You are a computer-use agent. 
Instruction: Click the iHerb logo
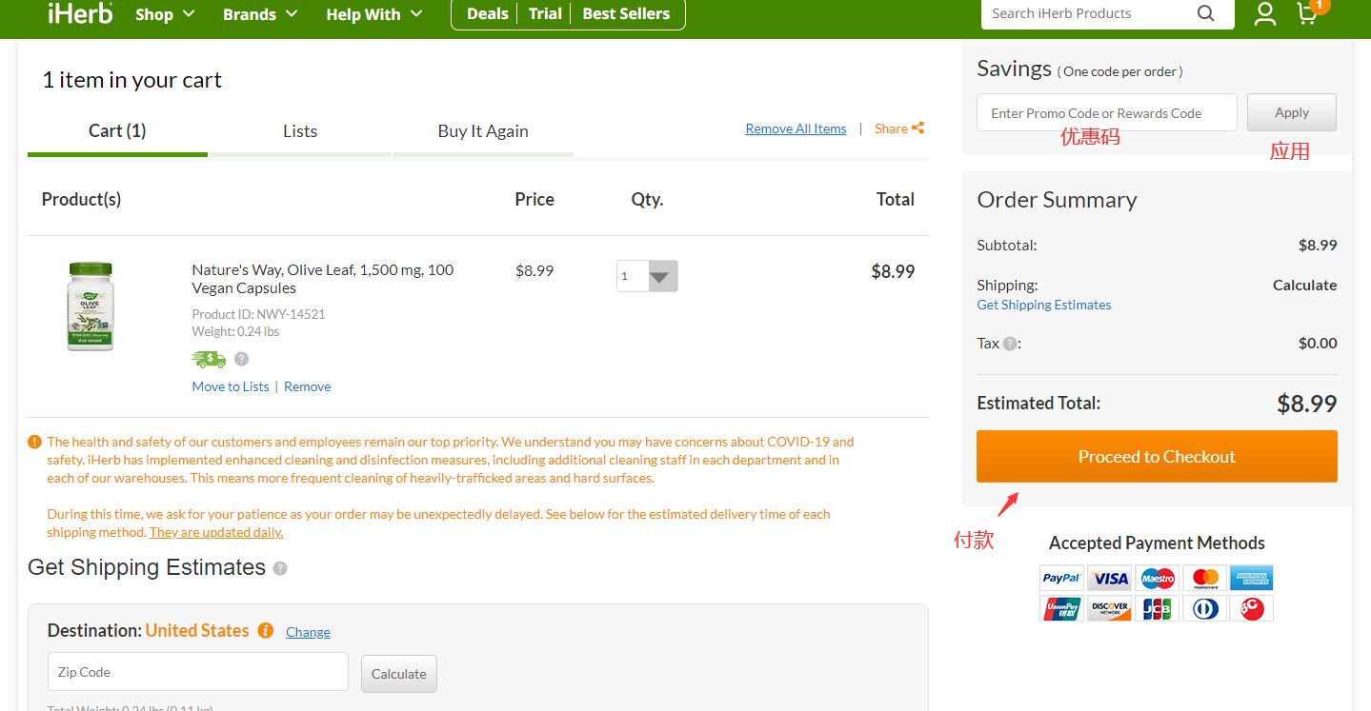coord(80,12)
